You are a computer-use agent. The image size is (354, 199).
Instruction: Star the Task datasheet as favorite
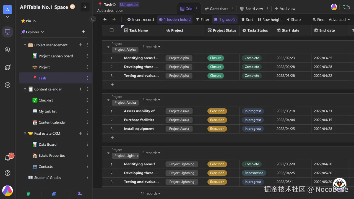click(114, 5)
